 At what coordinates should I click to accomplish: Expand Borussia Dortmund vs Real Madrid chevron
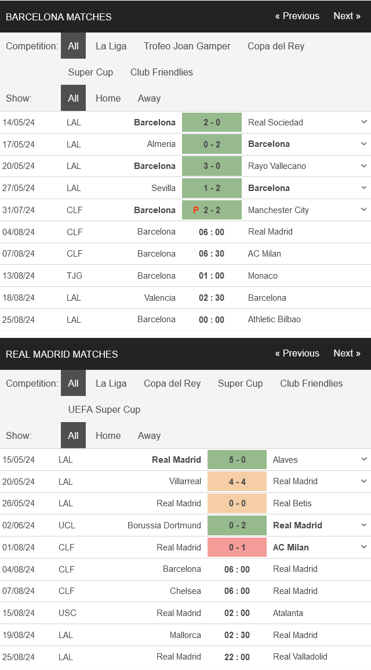tap(363, 525)
